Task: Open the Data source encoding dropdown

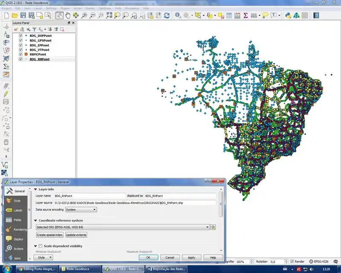Action: pyautogui.click(x=81, y=210)
